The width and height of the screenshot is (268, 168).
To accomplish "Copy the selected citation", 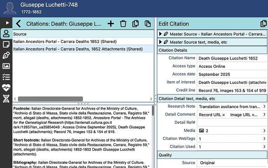I will 136,24.
